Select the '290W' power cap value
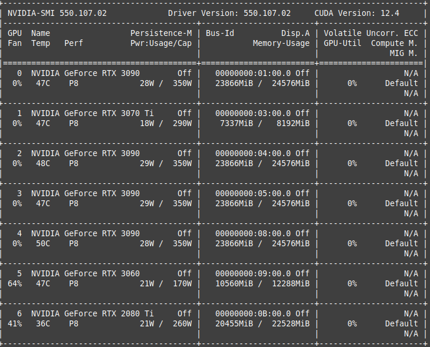The width and height of the screenshot is (430, 347). pos(182,124)
